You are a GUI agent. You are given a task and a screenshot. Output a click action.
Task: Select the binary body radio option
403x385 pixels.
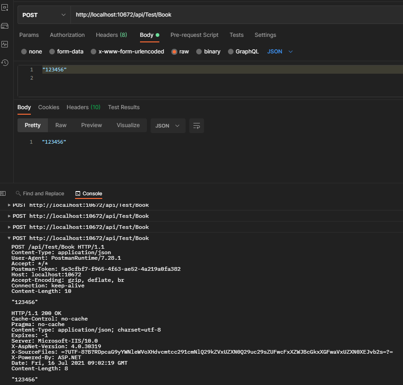tap(199, 52)
